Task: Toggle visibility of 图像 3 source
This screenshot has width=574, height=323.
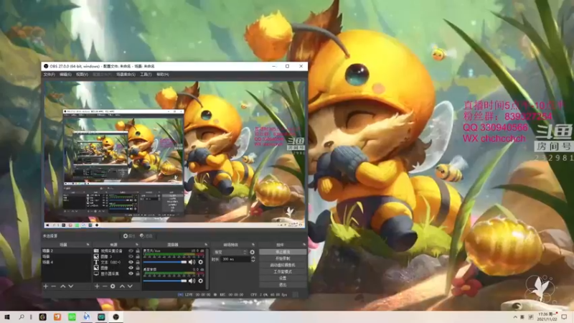Action: pos(131,256)
